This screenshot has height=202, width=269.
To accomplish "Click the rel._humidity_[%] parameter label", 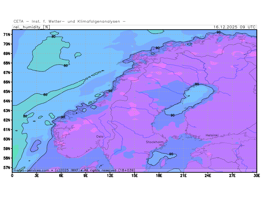I will coord(31,27).
